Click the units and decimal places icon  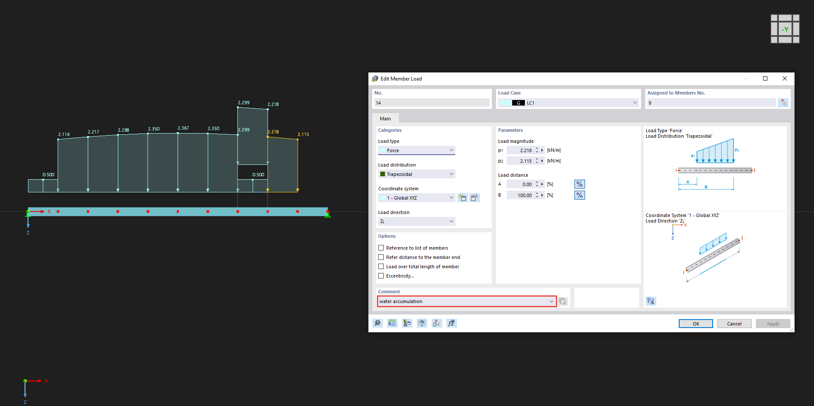click(392, 323)
